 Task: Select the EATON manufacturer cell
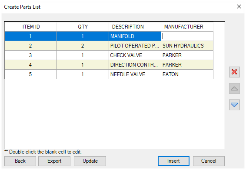(x=187, y=74)
